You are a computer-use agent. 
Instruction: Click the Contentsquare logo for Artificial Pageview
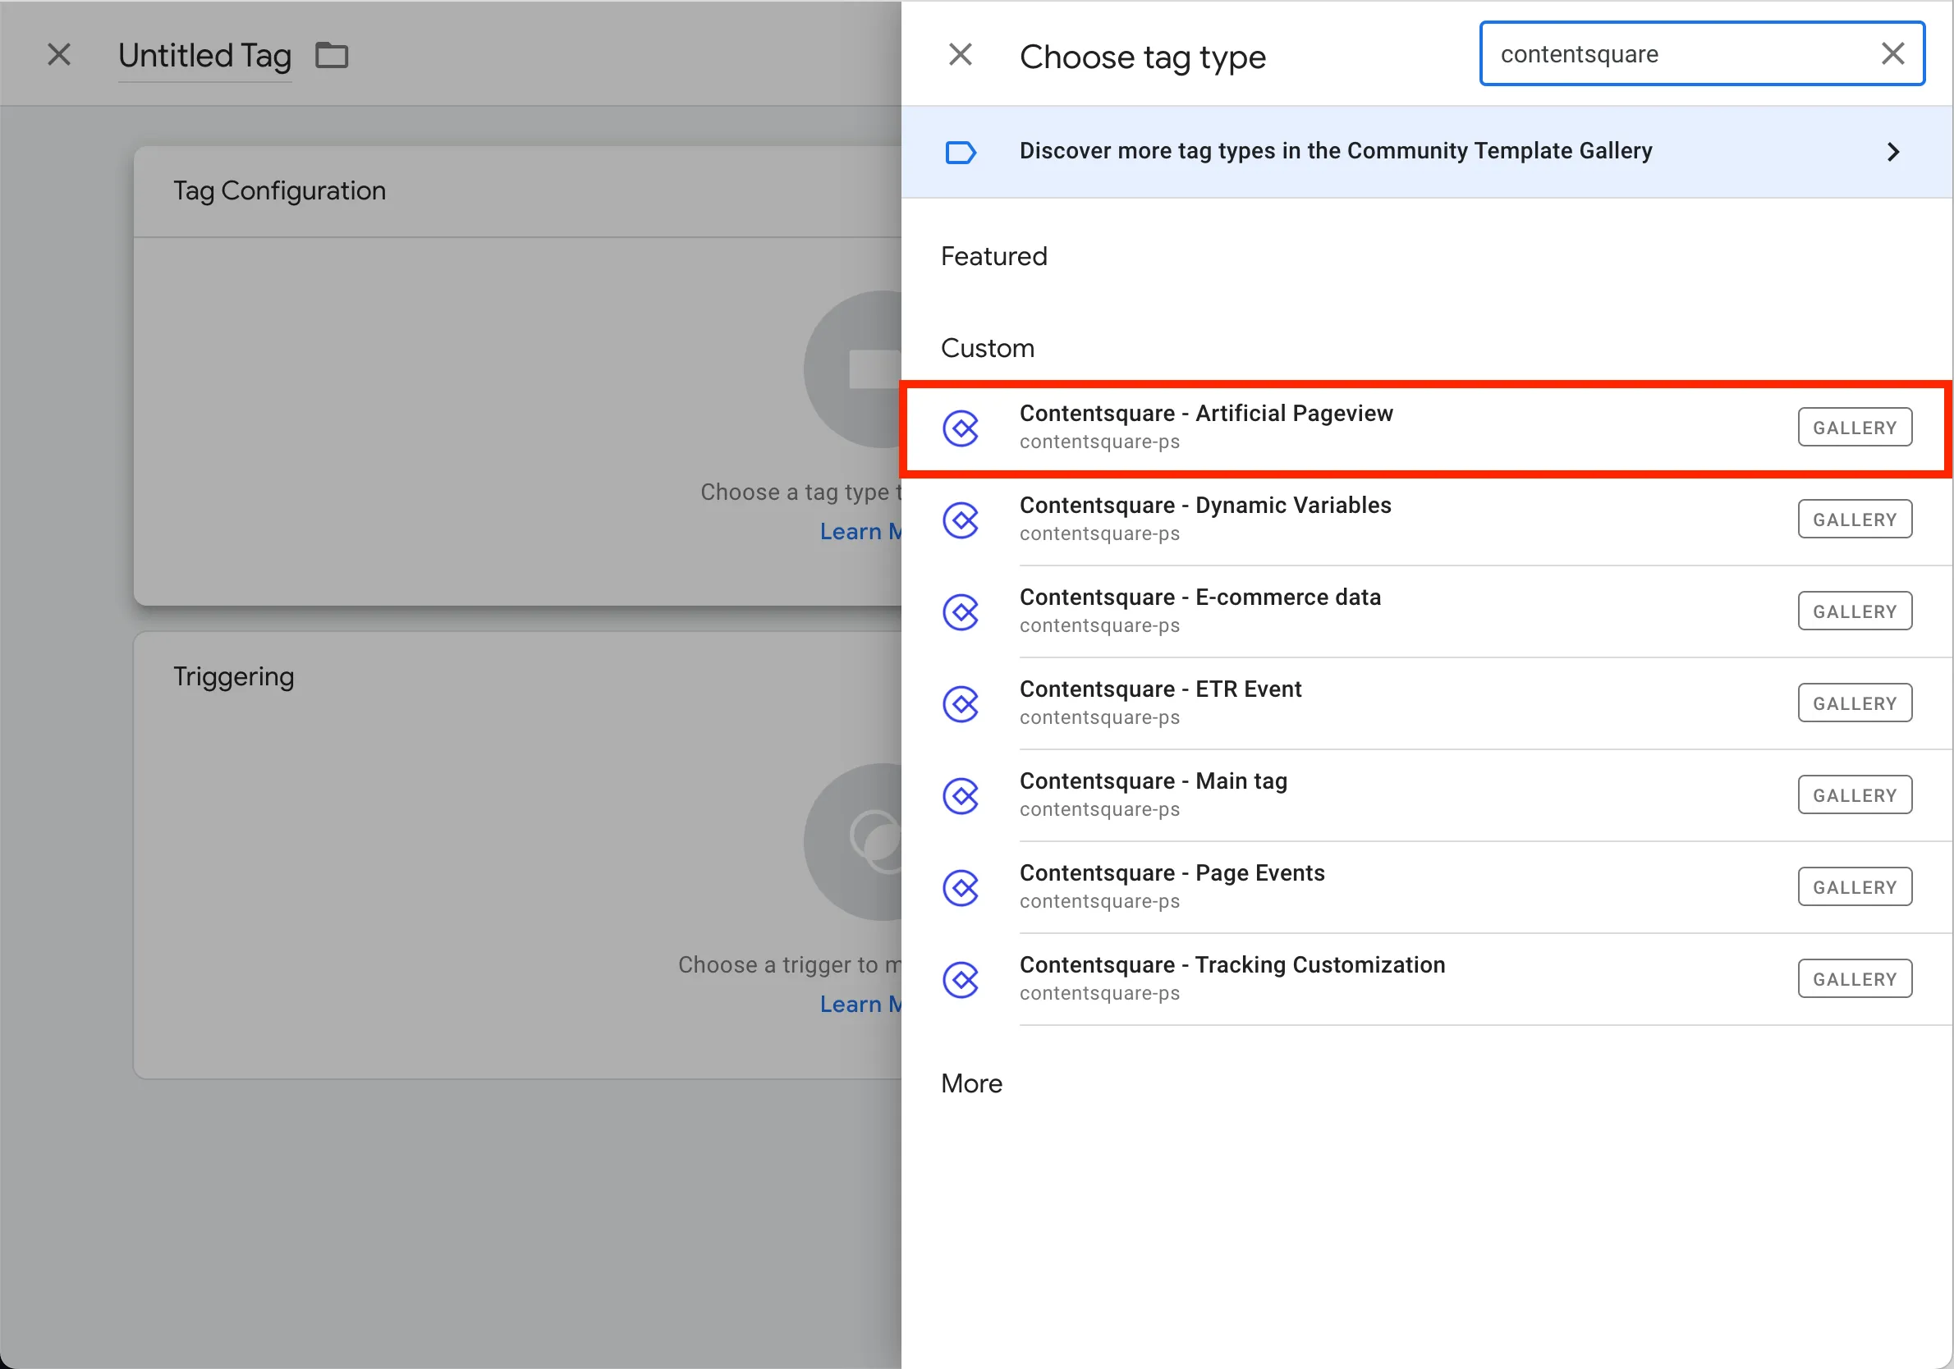pyautogui.click(x=961, y=428)
